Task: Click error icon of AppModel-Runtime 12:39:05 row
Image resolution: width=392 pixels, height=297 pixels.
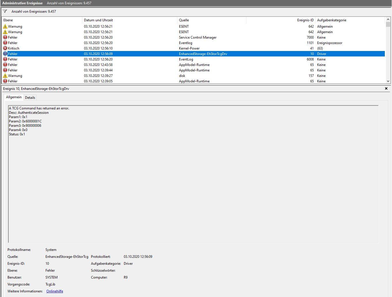Action: point(5,81)
